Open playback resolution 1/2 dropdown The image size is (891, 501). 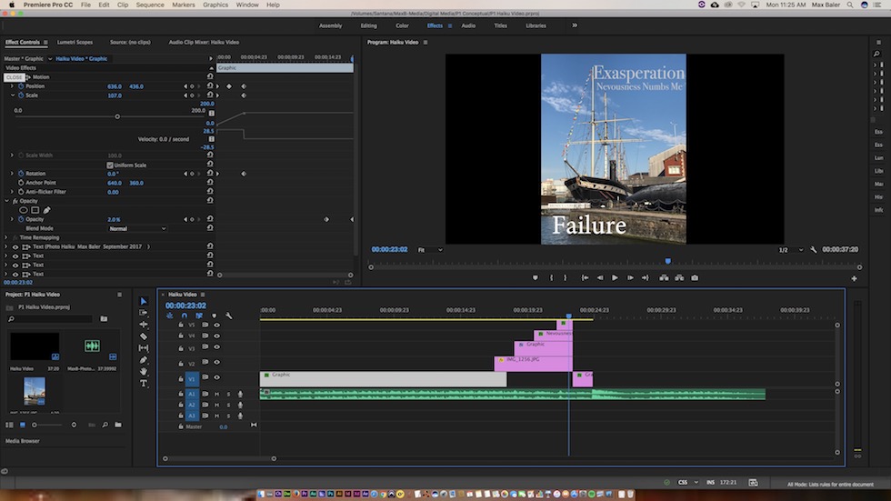[790, 250]
